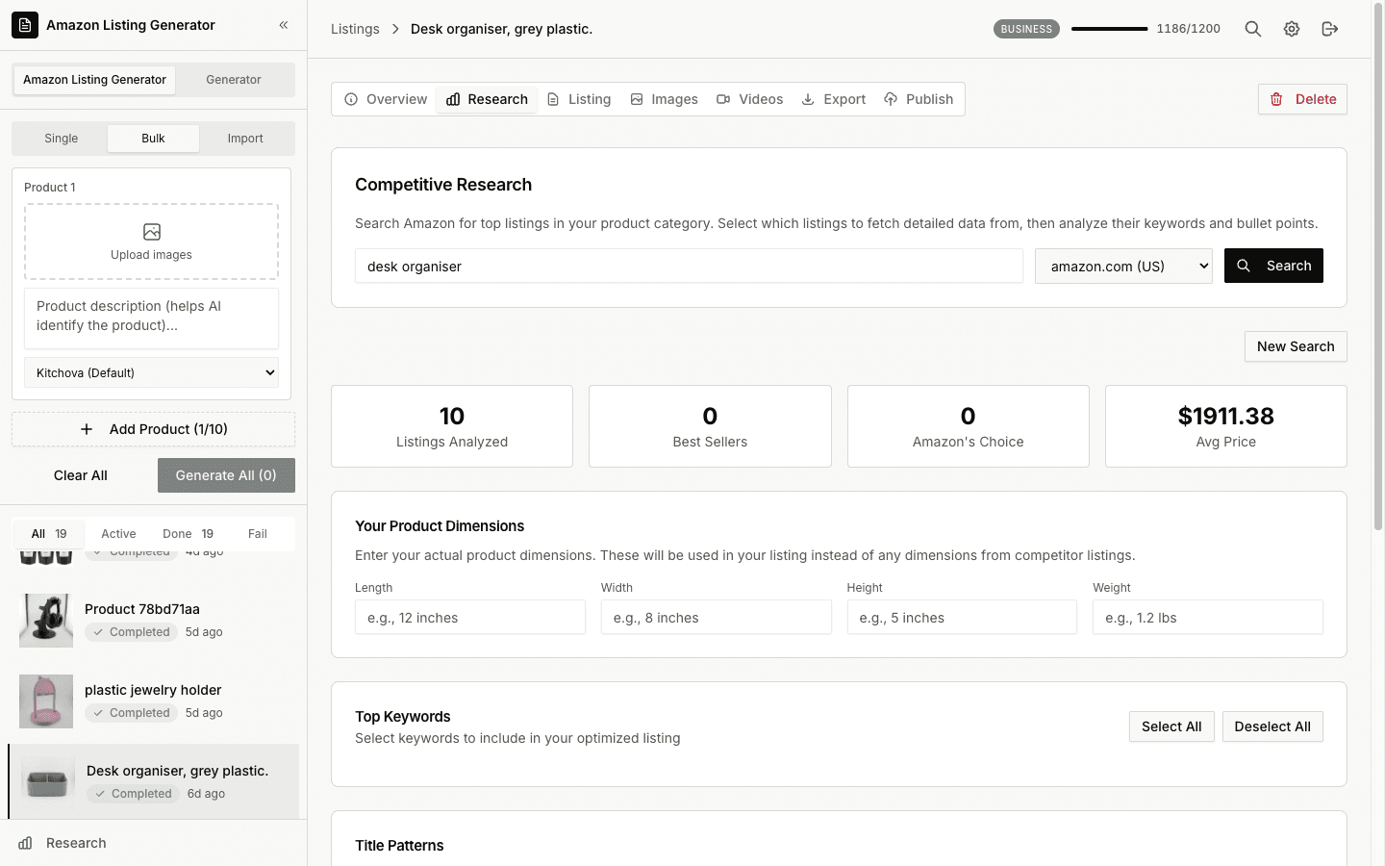This screenshot has width=1385, height=866.
Task: Open the amazon.com (US) marketplace dropdown
Action: pyautogui.click(x=1123, y=266)
